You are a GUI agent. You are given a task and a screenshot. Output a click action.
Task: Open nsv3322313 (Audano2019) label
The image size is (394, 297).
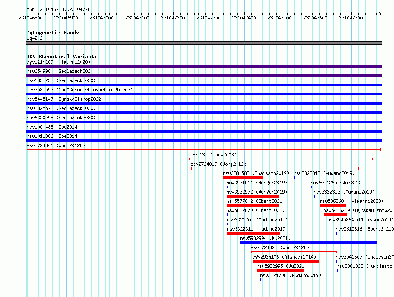click(344, 192)
